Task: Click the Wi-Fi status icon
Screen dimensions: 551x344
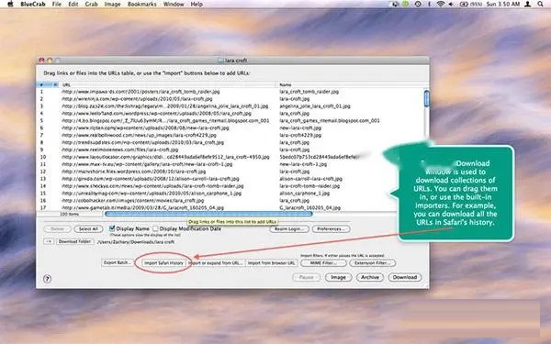Action: pyautogui.click(x=440, y=4)
